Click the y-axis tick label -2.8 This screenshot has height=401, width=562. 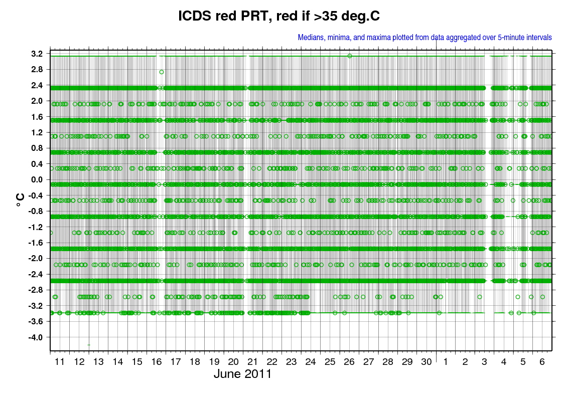[x=36, y=290]
